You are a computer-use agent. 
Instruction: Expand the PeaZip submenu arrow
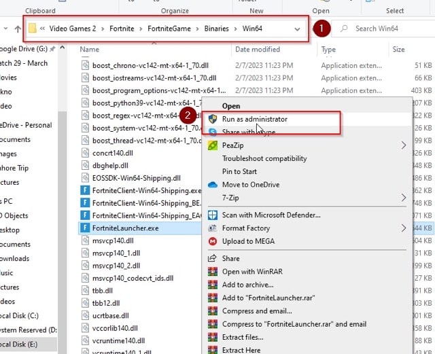click(x=403, y=145)
